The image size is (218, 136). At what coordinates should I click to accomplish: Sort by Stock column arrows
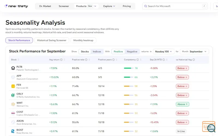pyautogui.click(x=18, y=60)
